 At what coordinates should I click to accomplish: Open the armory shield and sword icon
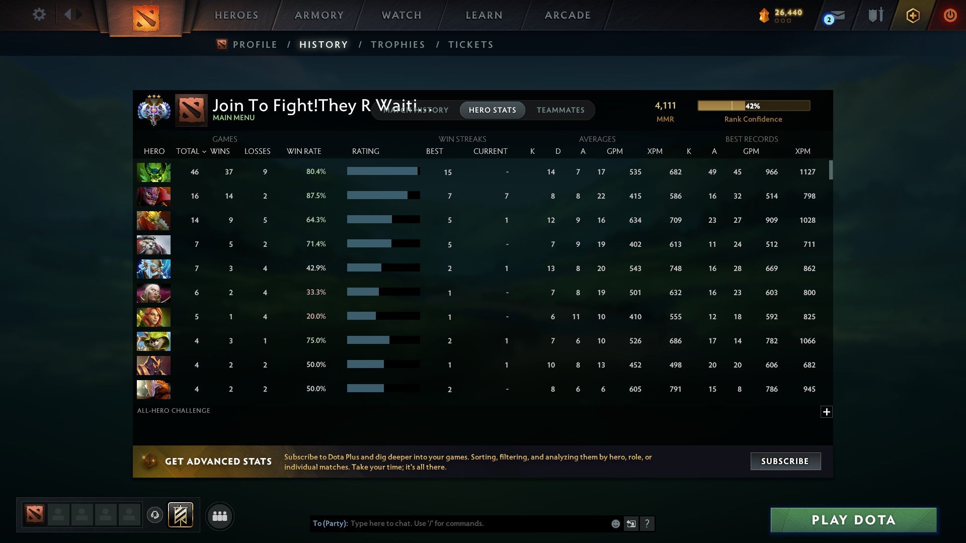[x=875, y=15]
